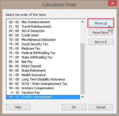Viewport: 119px width, 116px height.
Task: Close the dialog with the X
Action: pyautogui.click(x=112, y=4)
